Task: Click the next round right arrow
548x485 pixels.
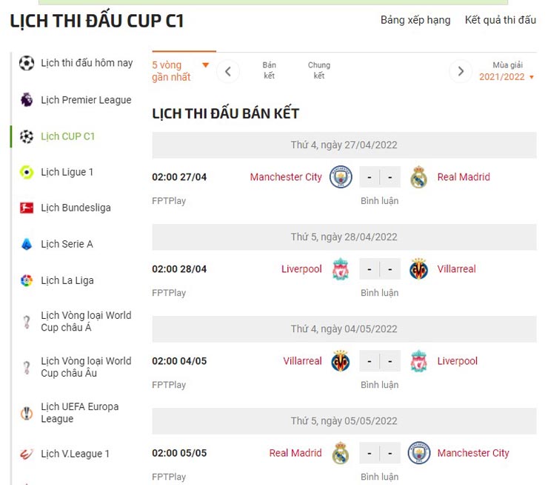Action: point(461,71)
